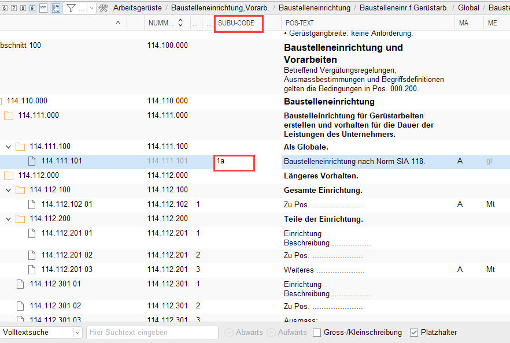Image resolution: width=510 pixels, height=343 pixels.
Task: Collapse the 114.112.200 node chevron
Action: pos(9,219)
